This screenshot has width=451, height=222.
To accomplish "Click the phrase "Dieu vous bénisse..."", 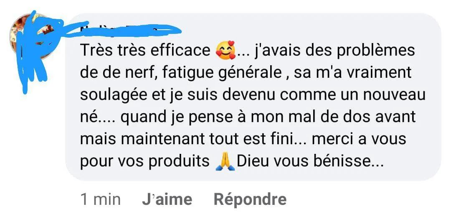I will point(310,161).
